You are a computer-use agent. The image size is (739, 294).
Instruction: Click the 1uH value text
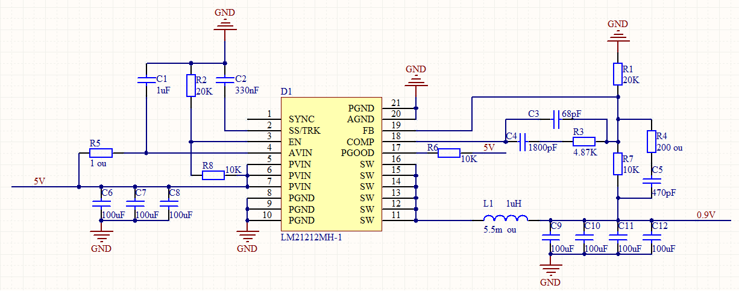513,204
